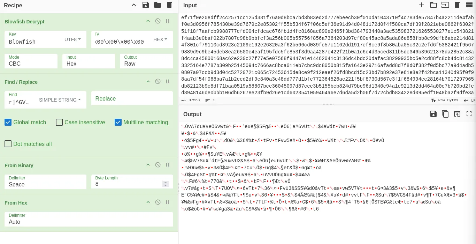The height and width of the screenshot is (244, 476).
Task: Collapse the Find / Replace operation
Action: click(148, 82)
